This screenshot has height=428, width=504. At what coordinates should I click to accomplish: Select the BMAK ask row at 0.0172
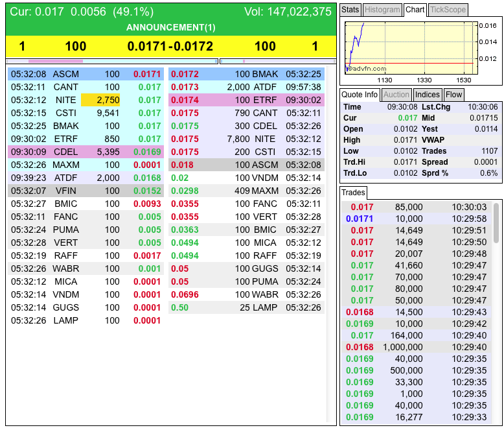[x=246, y=74]
